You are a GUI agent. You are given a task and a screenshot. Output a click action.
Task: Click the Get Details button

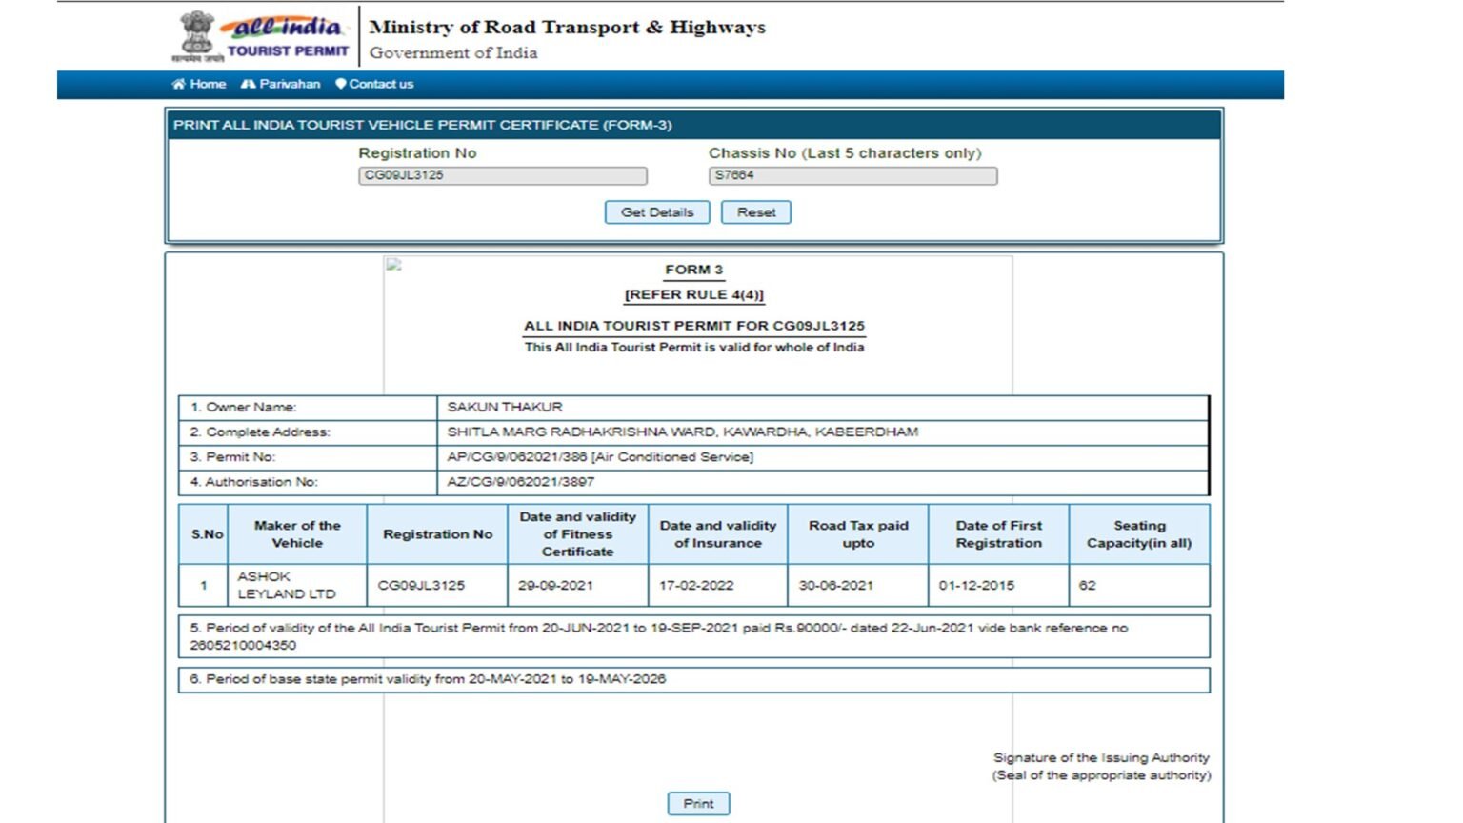point(657,211)
